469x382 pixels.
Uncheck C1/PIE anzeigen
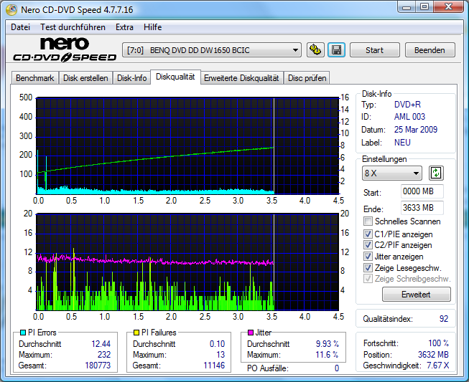click(x=368, y=234)
